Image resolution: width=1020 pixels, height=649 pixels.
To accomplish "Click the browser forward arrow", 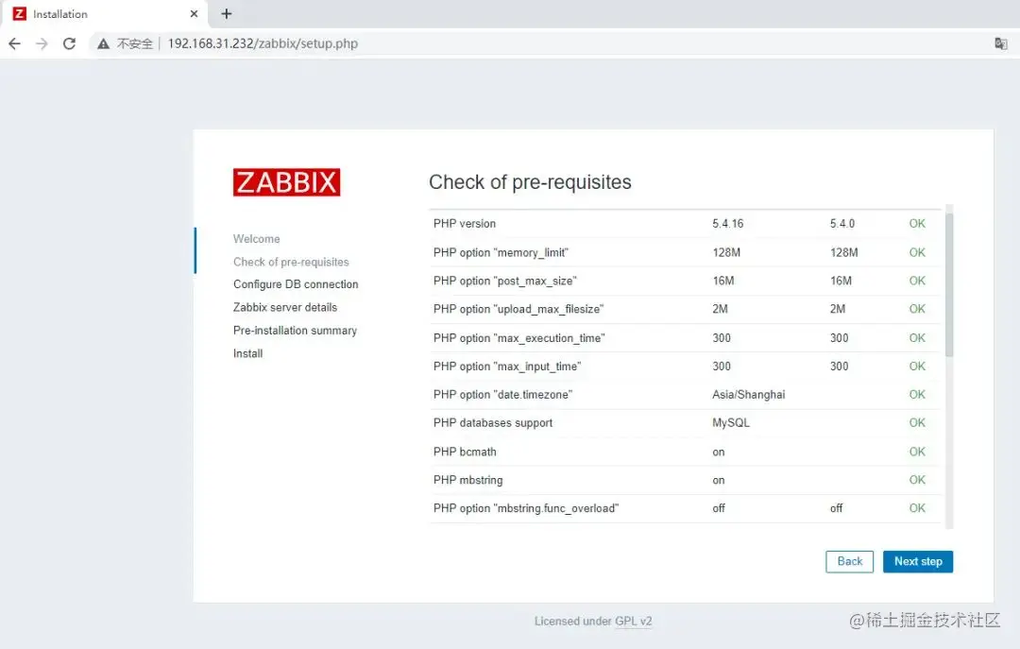I will click(x=42, y=43).
